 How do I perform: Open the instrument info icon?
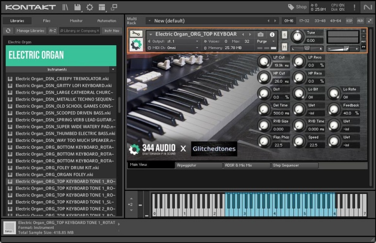pos(272,35)
